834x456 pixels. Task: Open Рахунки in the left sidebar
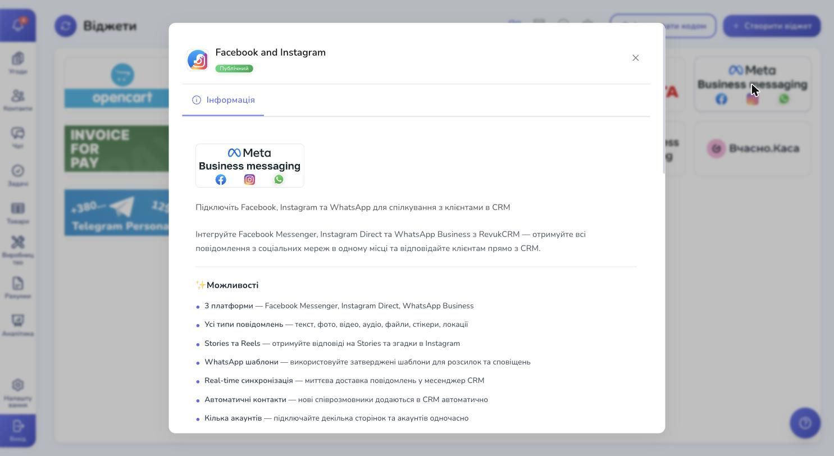18,288
